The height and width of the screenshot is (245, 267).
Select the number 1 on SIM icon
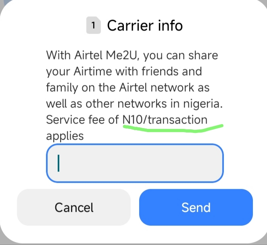click(93, 25)
